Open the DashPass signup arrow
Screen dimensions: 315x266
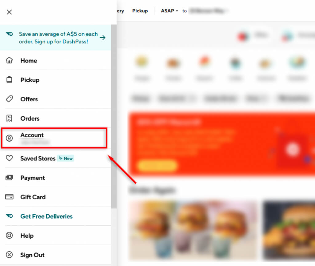click(103, 38)
